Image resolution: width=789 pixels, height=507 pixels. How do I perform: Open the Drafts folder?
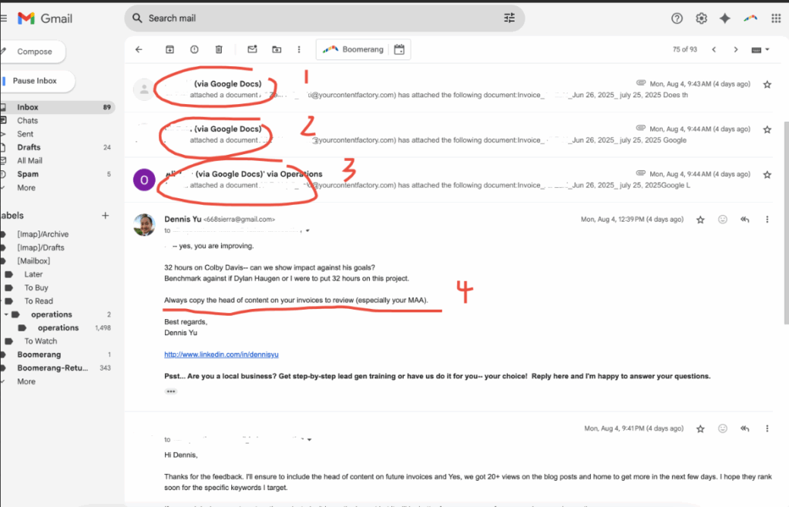(x=29, y=147)
